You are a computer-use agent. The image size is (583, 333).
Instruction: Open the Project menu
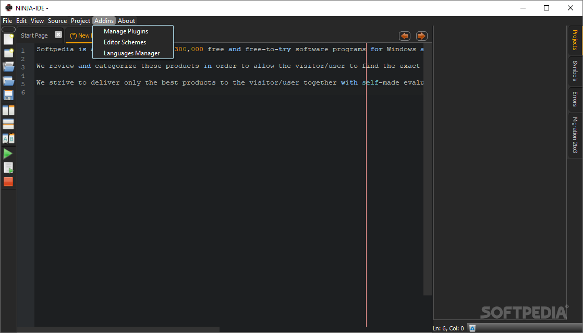point(80,21)
